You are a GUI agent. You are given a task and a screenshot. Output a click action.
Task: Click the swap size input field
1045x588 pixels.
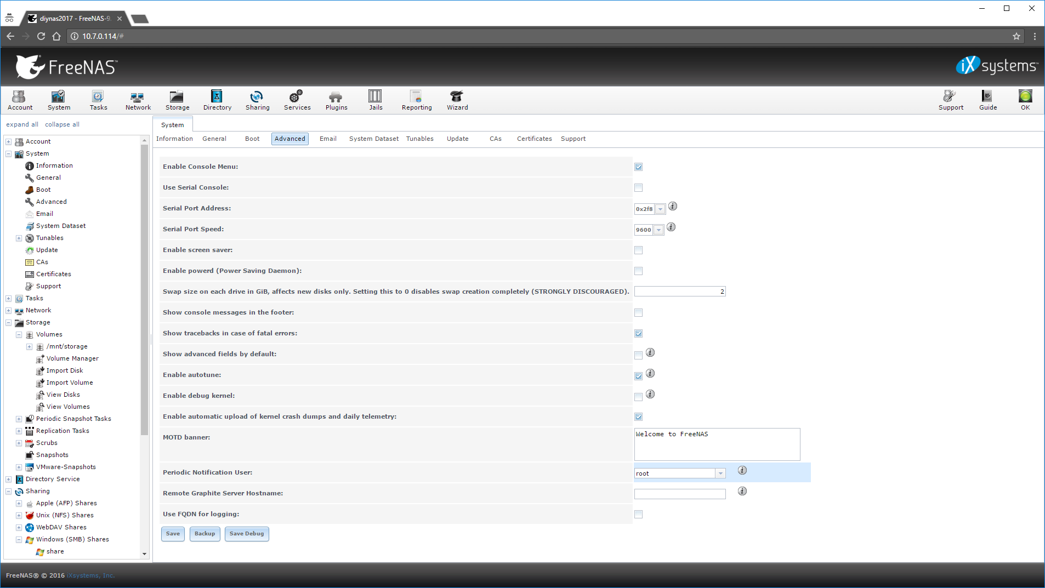pyautogui.click(x=680, y=292)
